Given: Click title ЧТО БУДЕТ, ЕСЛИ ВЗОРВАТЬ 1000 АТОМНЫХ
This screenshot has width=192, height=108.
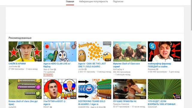Looking at the screenshot, I should 162,103.
